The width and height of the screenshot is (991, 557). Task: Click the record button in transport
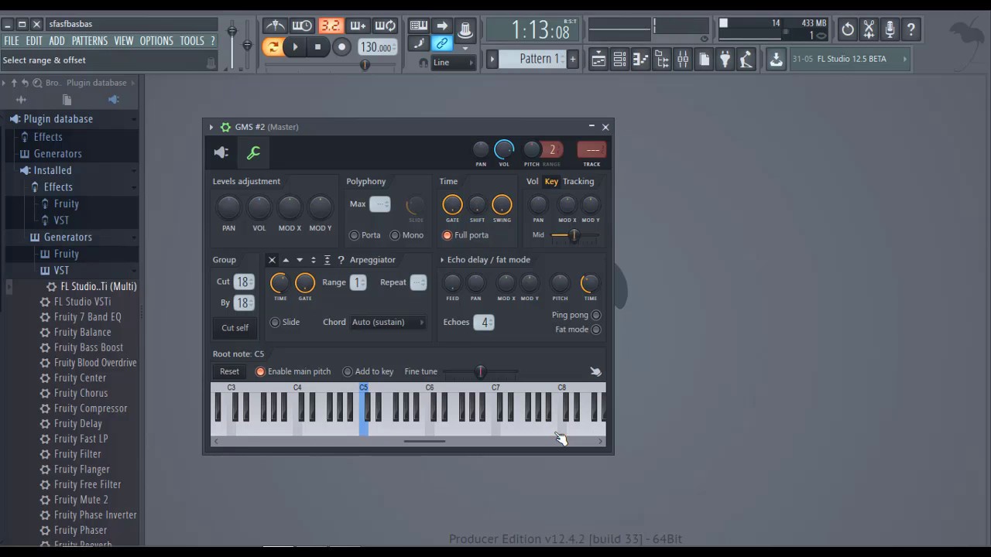(341, 47)
